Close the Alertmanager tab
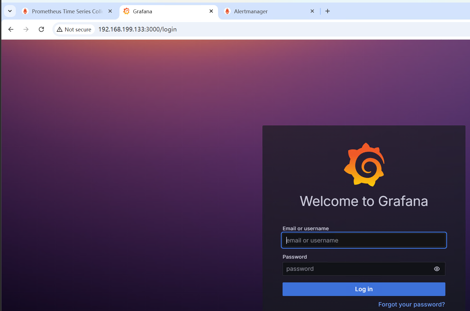 tap(312, 11)
